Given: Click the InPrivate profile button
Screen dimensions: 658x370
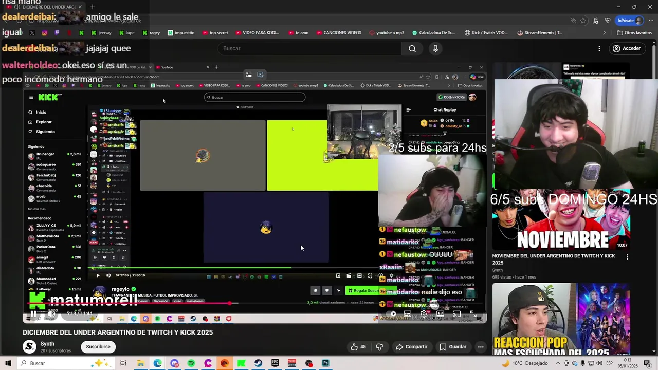Looking at the screenshot, I should coord(630,21).
